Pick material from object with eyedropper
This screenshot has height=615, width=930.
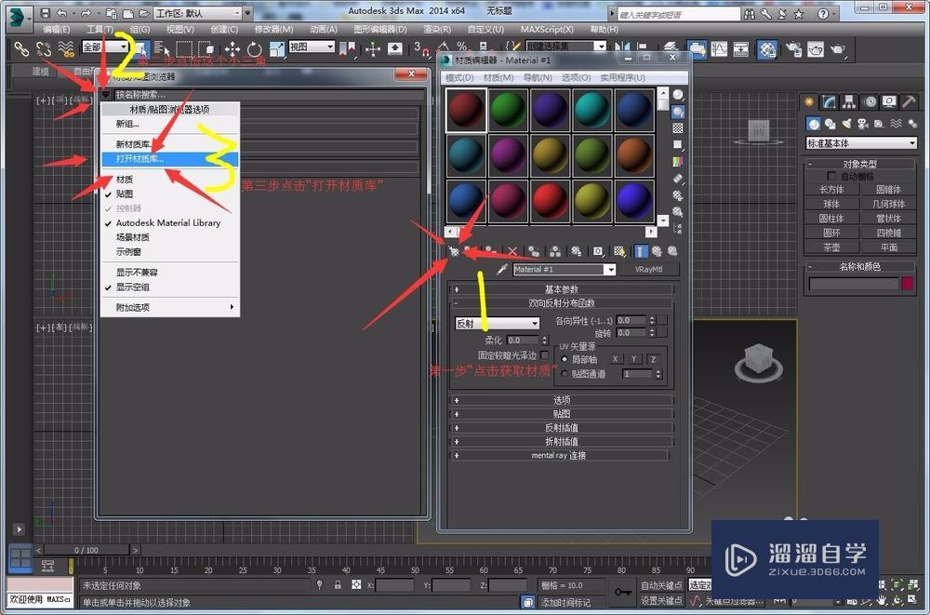[x=502, y=270]
